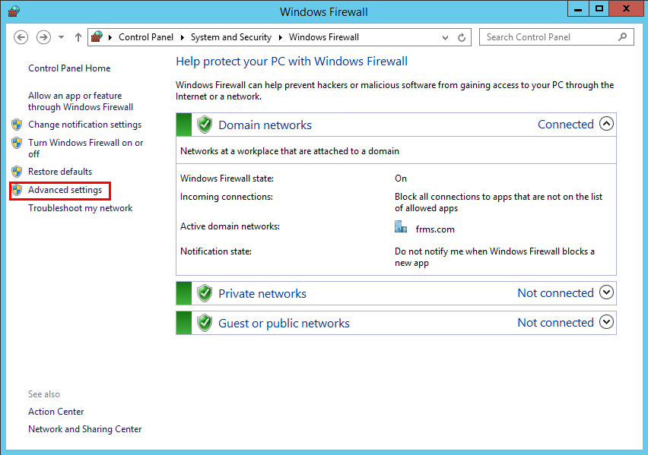Open Advanced settings link

(65, 190)
